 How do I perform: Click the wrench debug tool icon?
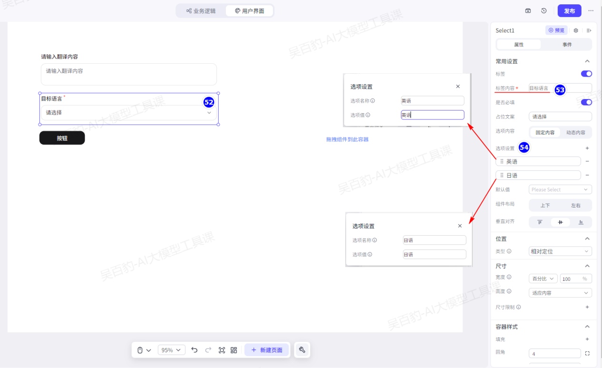(x=302, y=350)
